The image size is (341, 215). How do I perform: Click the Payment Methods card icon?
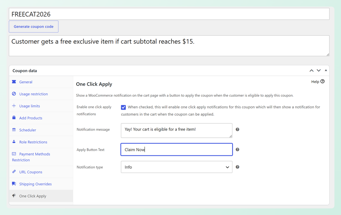[14, 154]
